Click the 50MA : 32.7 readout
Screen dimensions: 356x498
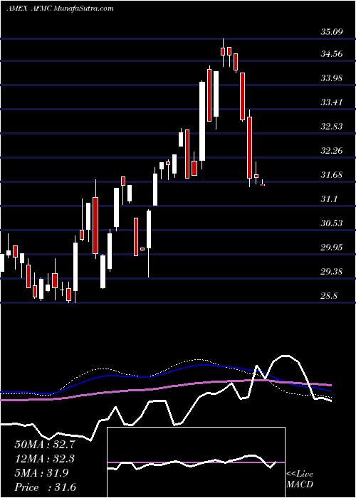45,445
